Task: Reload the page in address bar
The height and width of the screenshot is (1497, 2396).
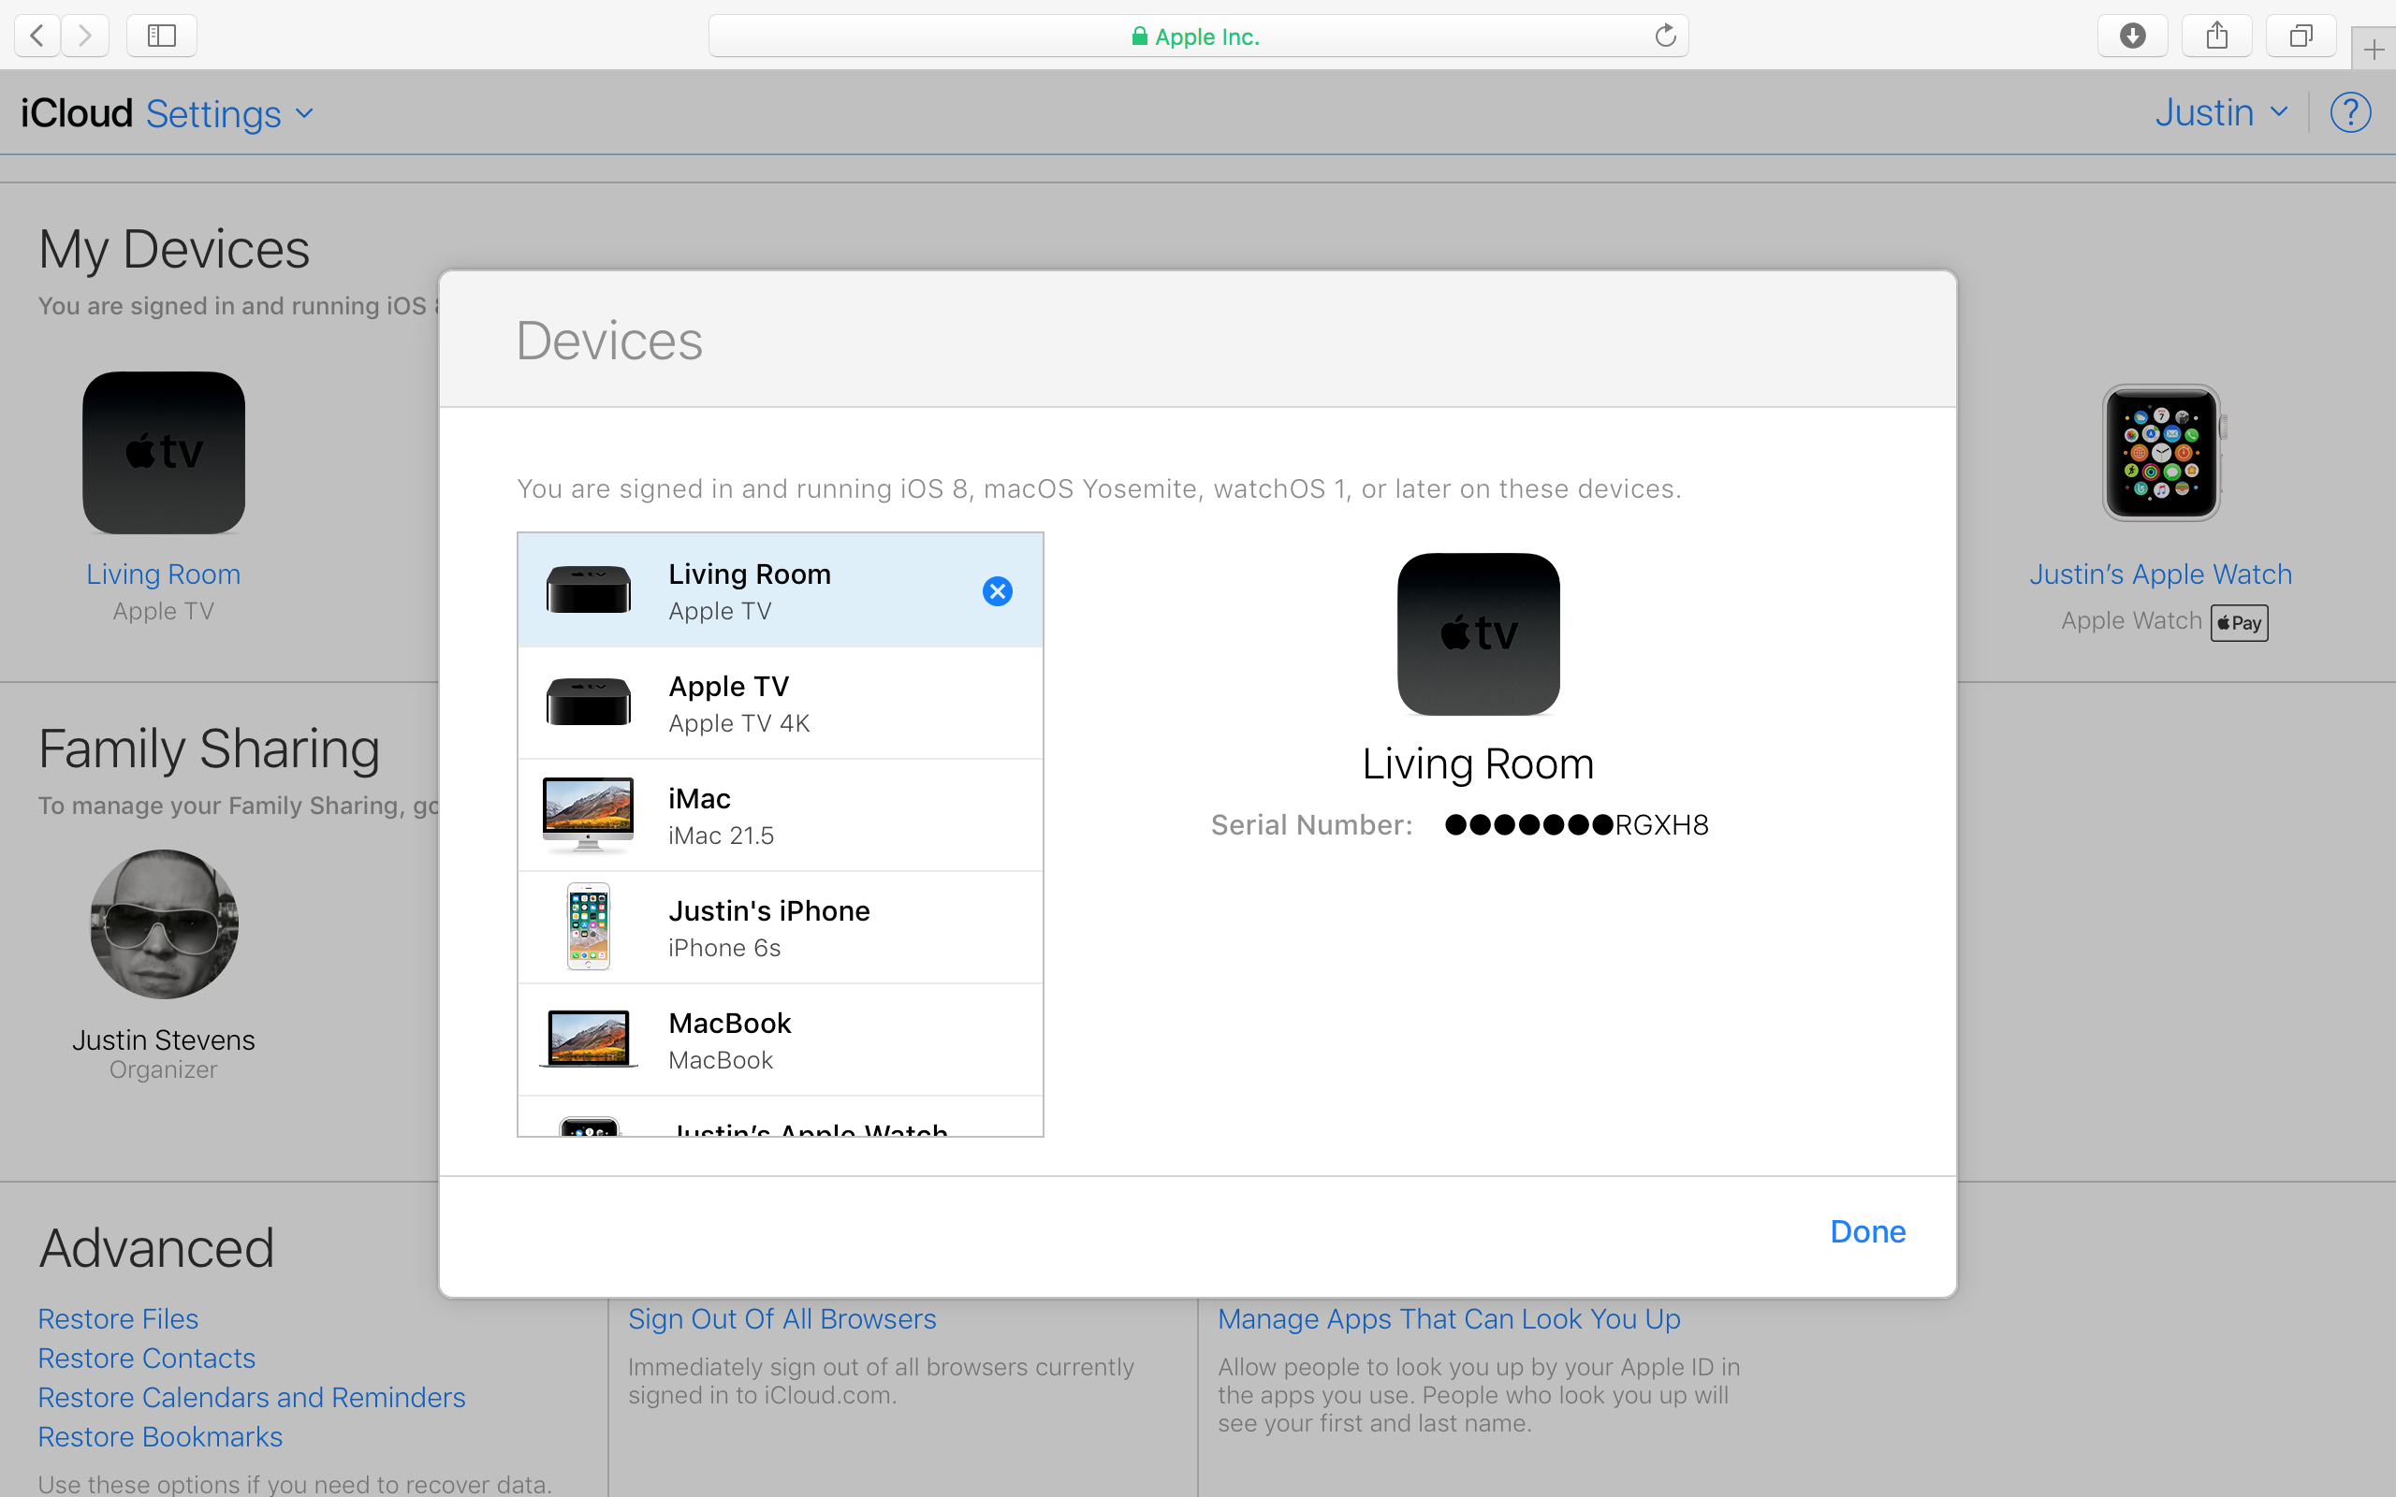Action: click(1665, 36)
